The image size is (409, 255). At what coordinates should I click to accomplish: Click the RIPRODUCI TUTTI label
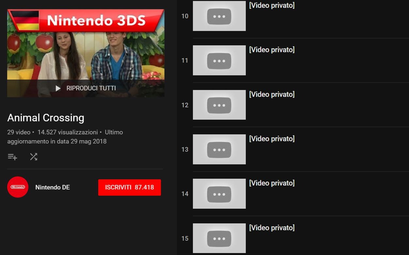coord(91,88)
